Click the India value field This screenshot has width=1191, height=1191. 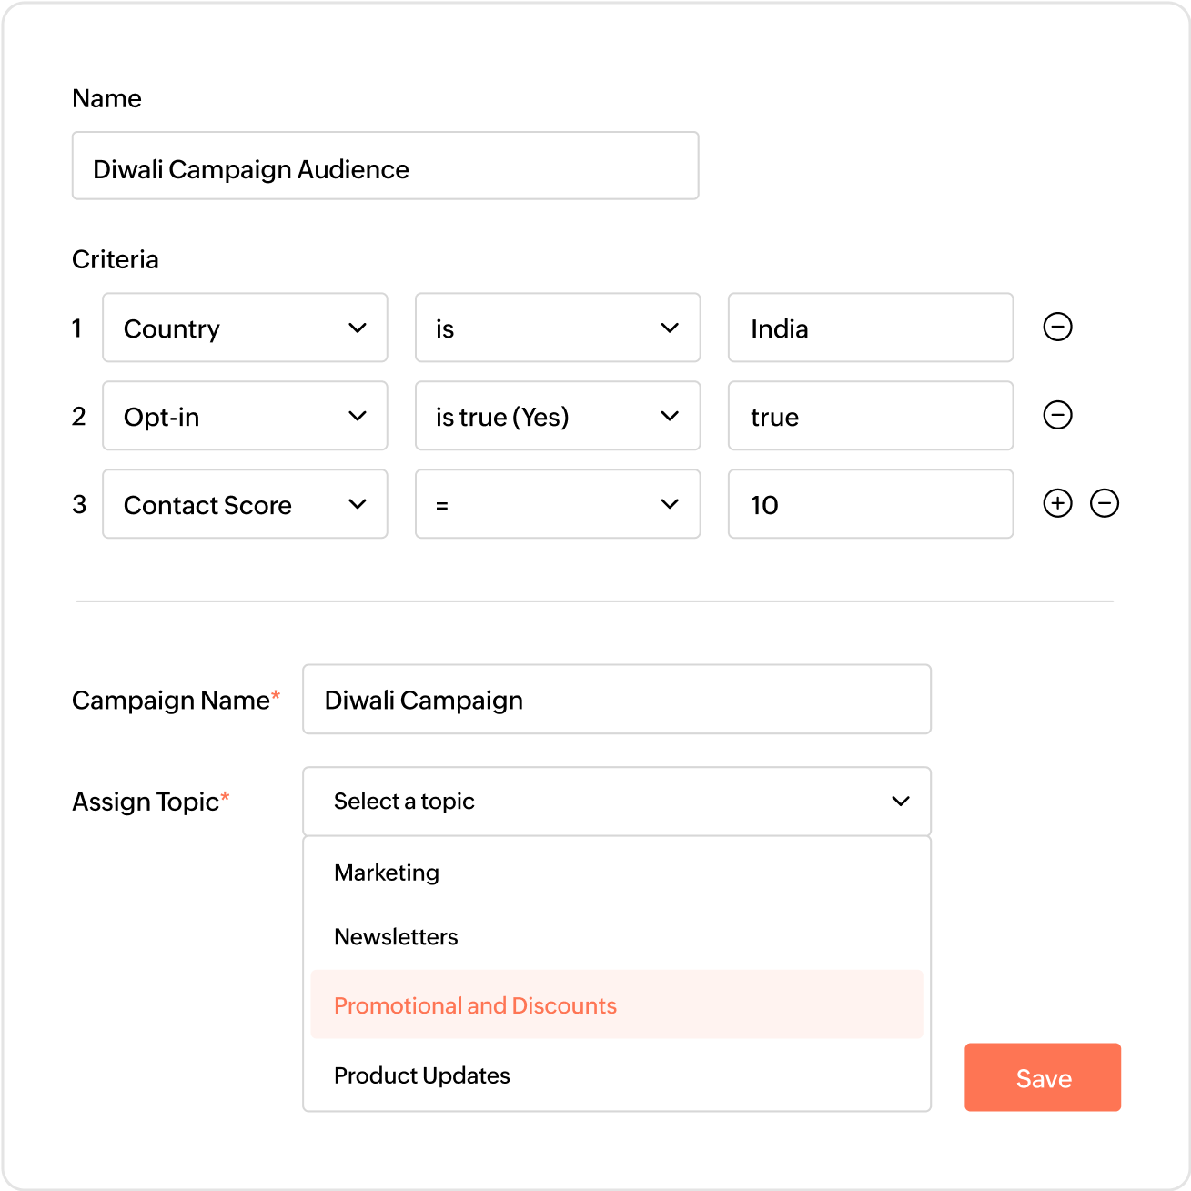tap(870, 328)
